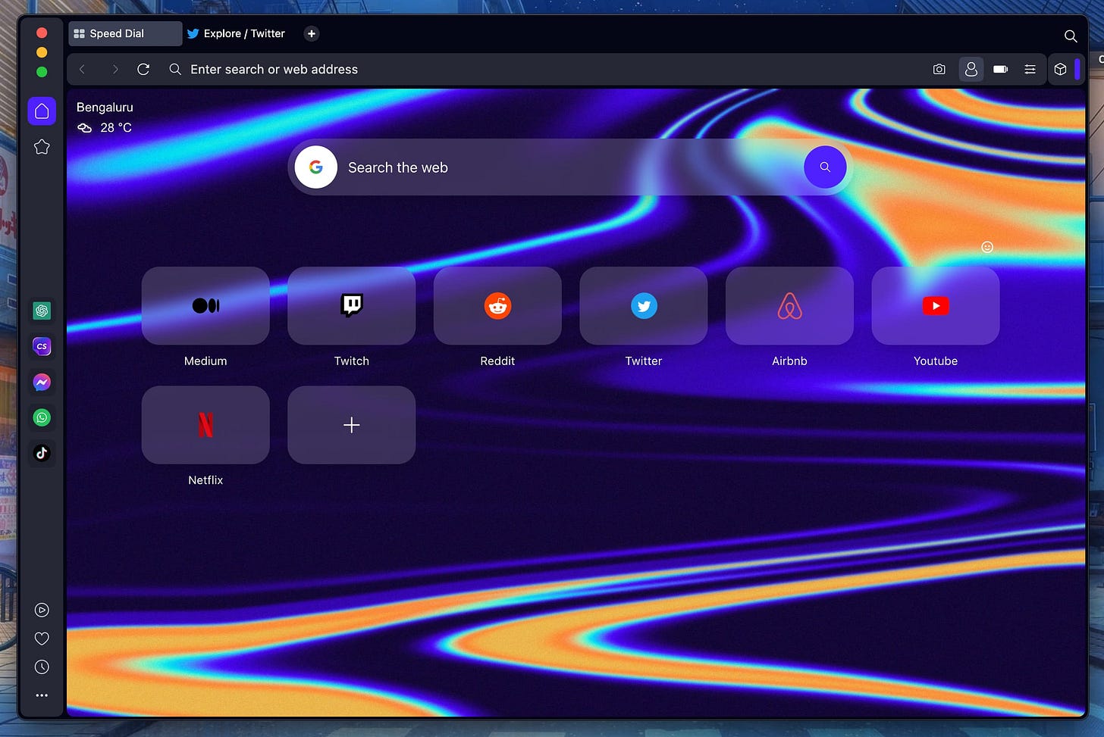Click the purple strip beside Extensions icon

coord(1077,69)
